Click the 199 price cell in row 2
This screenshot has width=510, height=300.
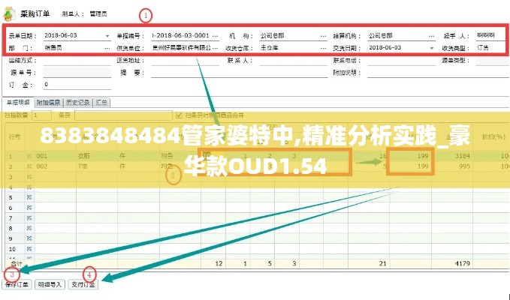410,166
